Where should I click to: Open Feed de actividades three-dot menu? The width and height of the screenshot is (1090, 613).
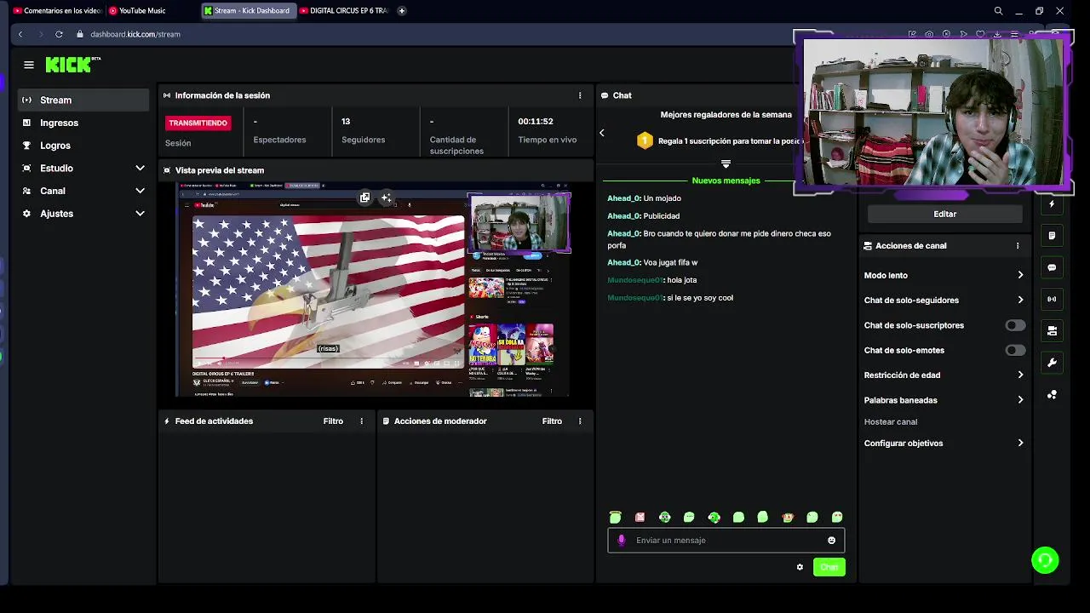tap(361, 421)
